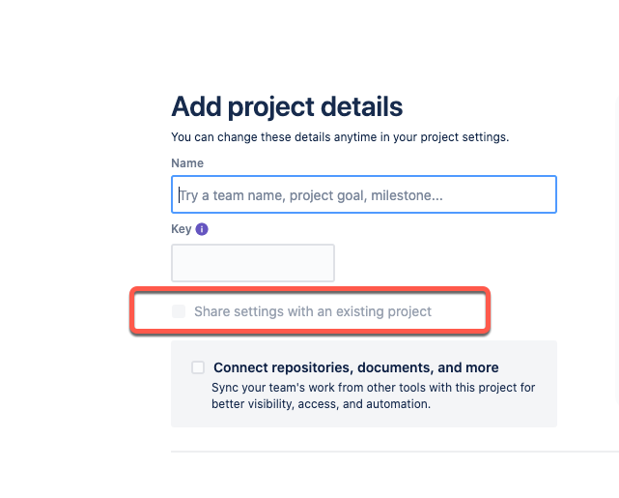
Task: Open the Key info tooltip icon
Action: pos(202,229)
